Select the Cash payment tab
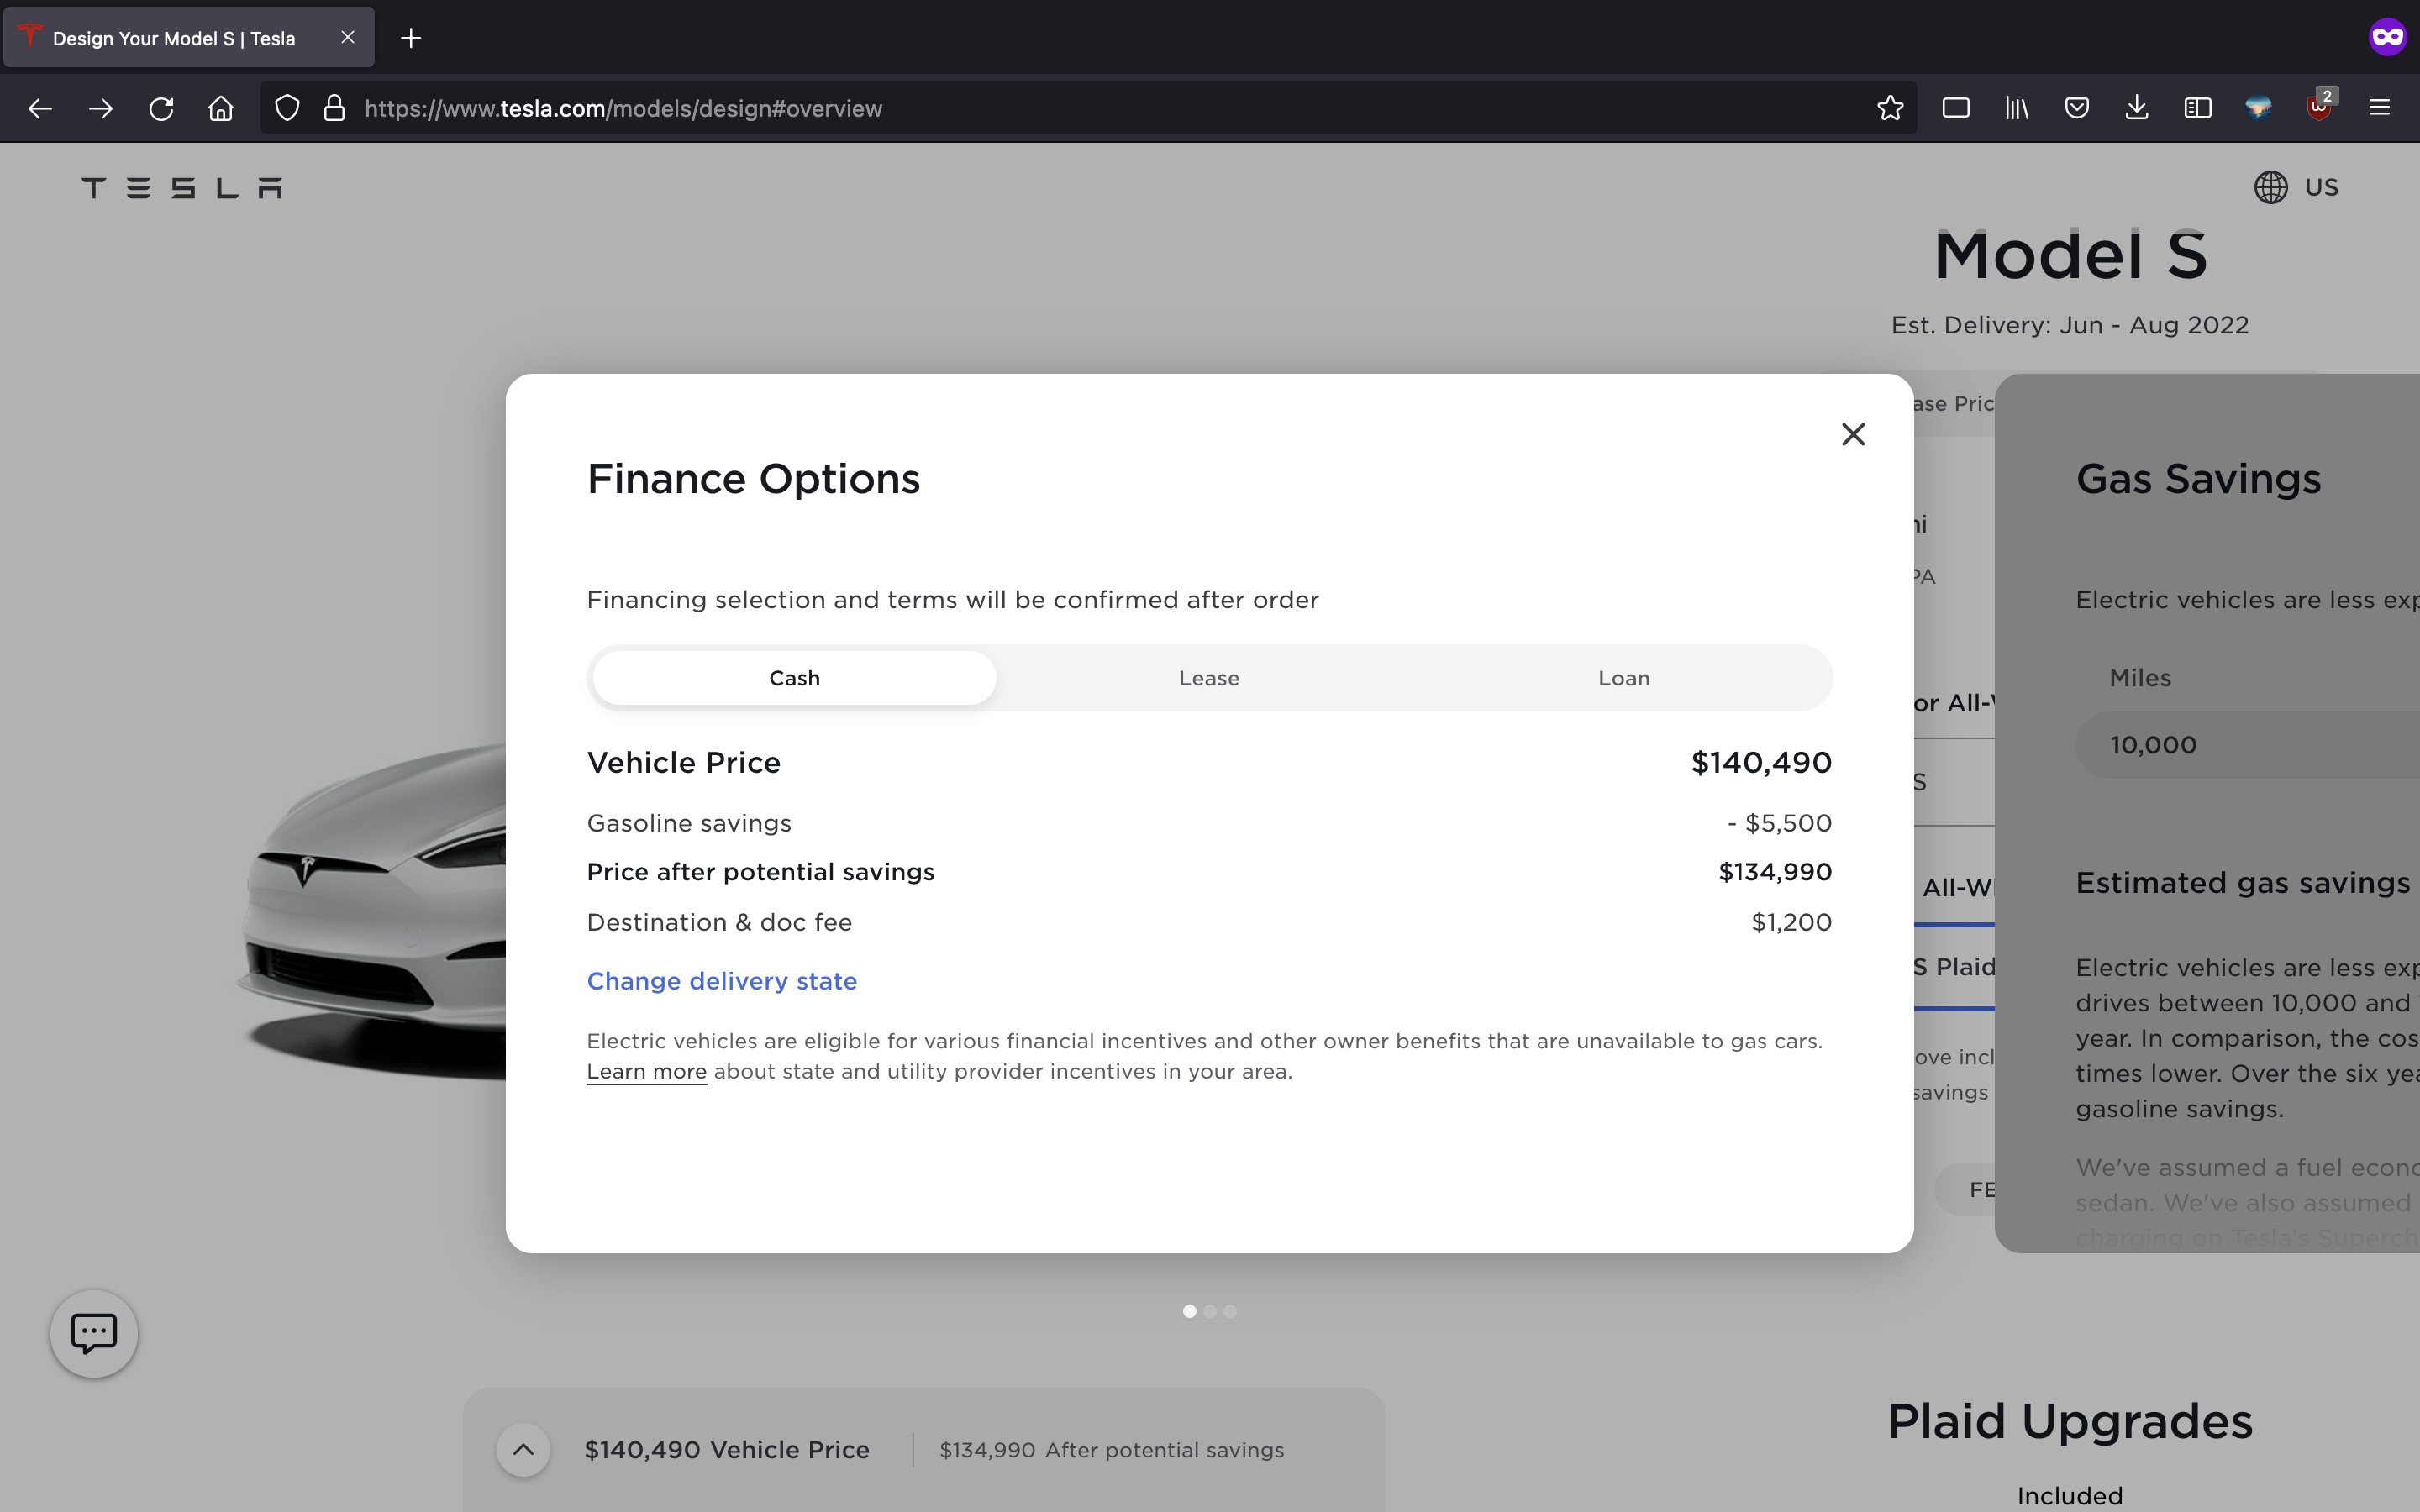Viewport: 2420px width, 1512px height. [x=794, y=678]
